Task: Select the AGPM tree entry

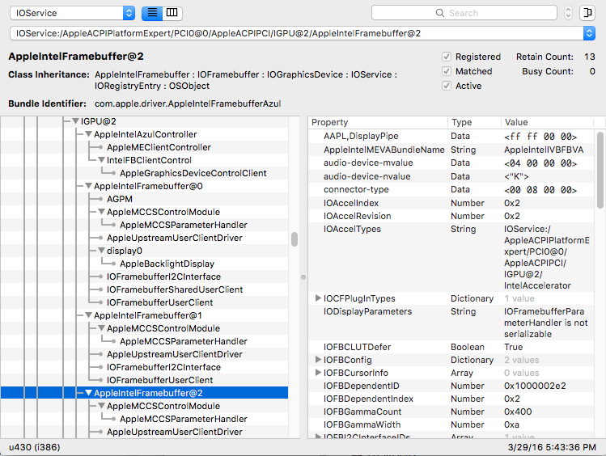Action: pos(120,199)
